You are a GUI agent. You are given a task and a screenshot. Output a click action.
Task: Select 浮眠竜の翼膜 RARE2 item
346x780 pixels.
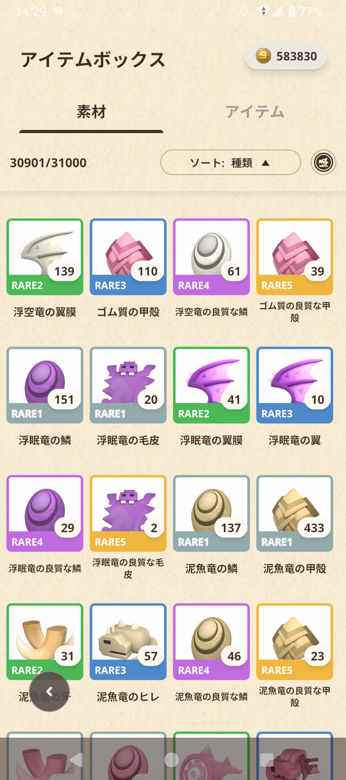pyautogui.click(x=211, y=385)
